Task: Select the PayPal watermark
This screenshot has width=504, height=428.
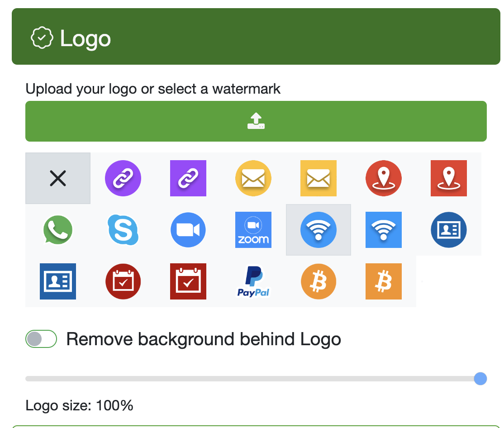Action: click(x=253, y=281)
